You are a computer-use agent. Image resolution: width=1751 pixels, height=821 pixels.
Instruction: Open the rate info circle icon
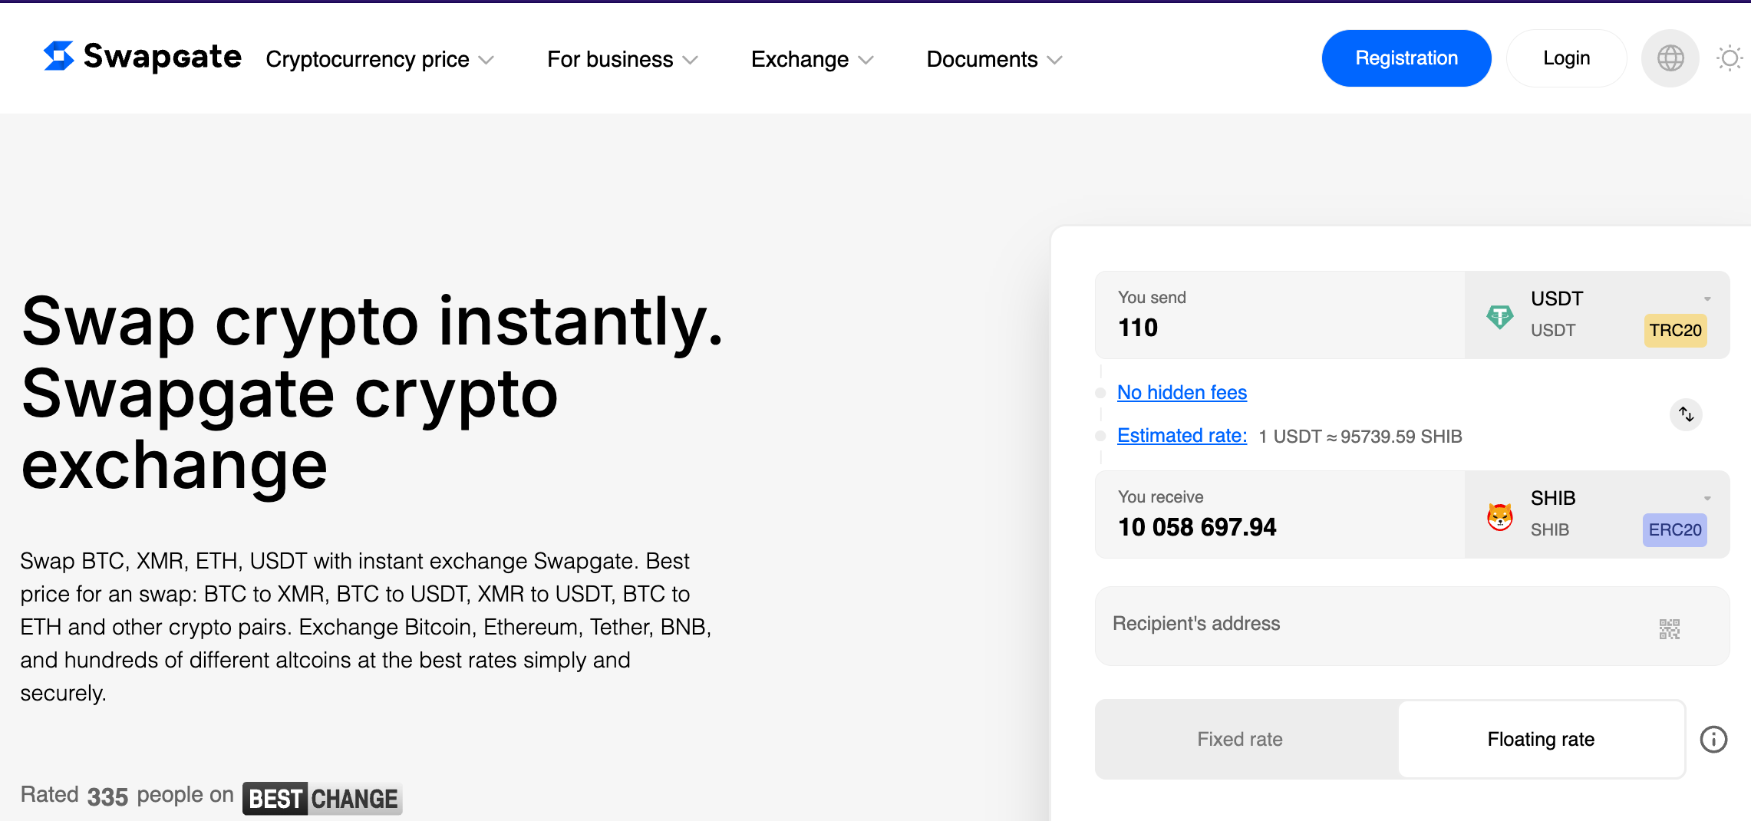coord(1713,740)
